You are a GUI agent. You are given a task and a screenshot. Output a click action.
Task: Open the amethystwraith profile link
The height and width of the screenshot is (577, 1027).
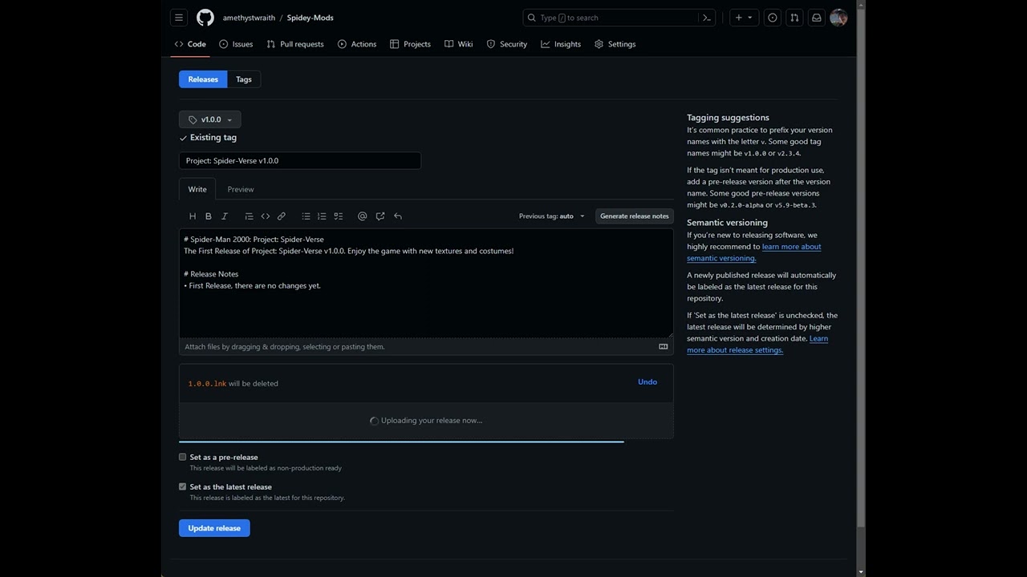tap(249, 18)
